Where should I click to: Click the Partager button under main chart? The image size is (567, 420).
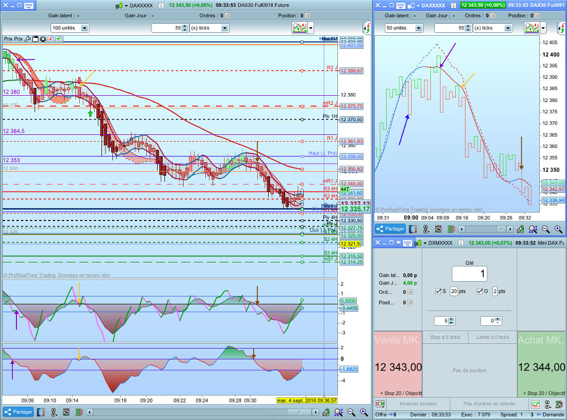point(18,412)
